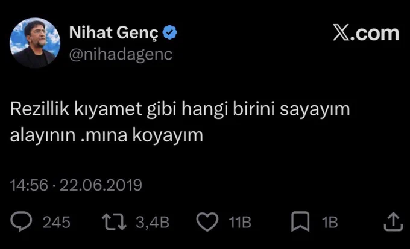The width and height of the screenshot is (410, 249).
Task: Open Nihat Genç's profile picture
Action: coord(35,43)
